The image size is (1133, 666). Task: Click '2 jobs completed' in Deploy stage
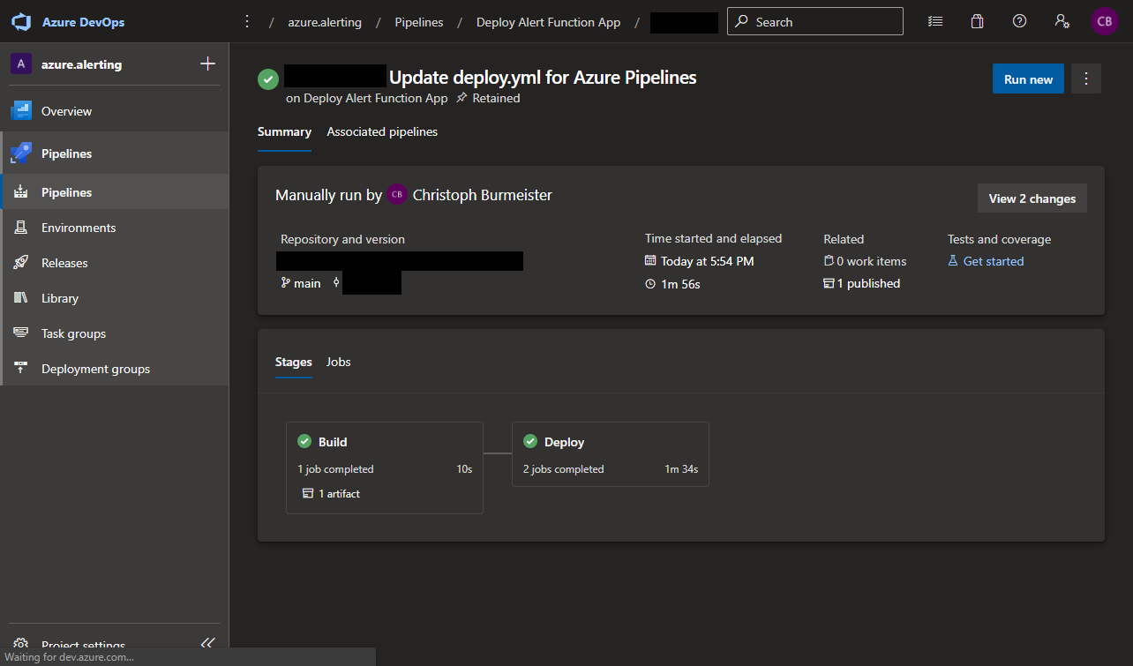click(564, 469)
